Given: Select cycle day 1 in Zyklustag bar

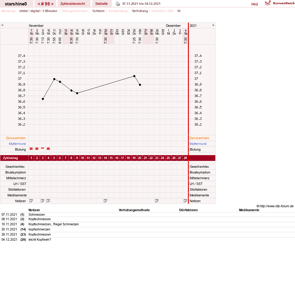Looking at the screenshot, I should point(31,158).
